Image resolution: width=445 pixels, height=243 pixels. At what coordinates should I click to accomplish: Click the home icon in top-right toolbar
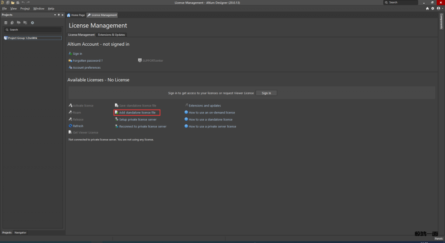click(427, 8)
